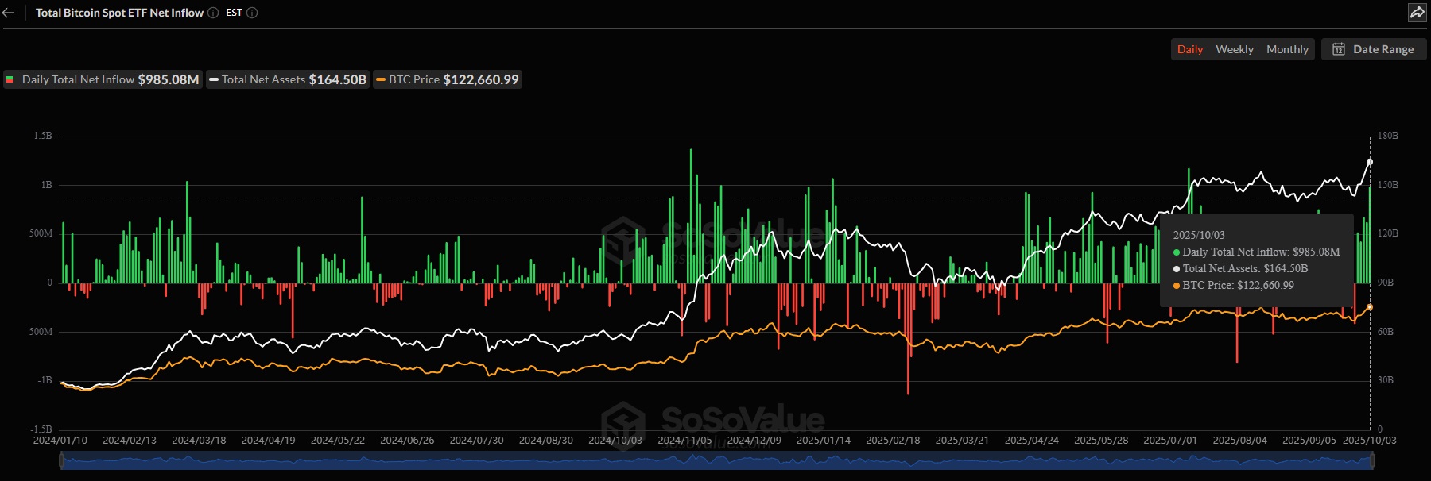Click the middle of the timeline range bar
The height and width of the screenshot is (481, 1431).
pyautogui.click(x=717, y=460)
